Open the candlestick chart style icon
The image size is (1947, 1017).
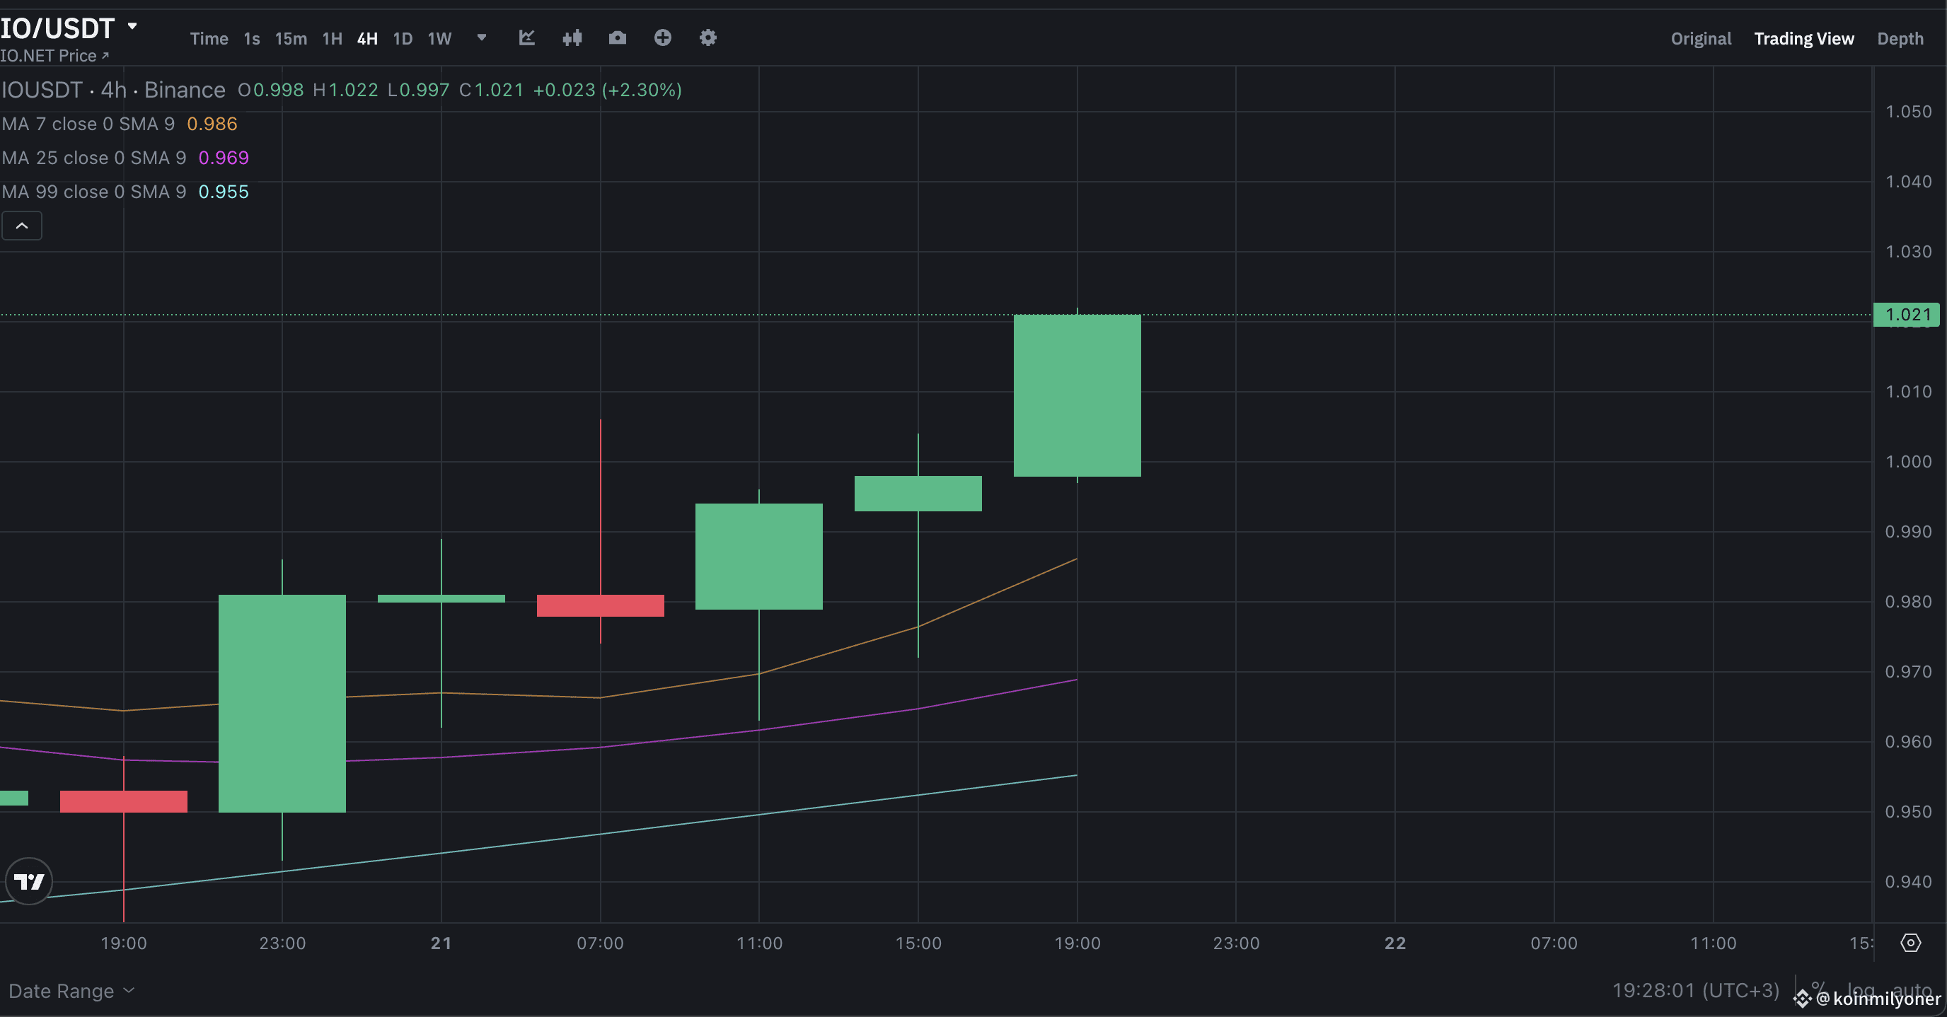click(572, 37)
